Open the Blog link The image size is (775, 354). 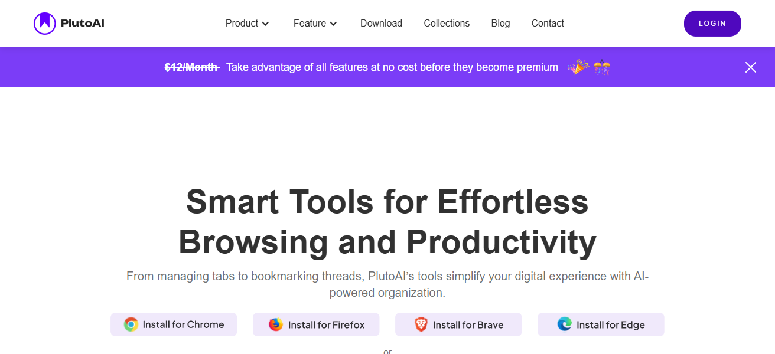pos(500,24)
